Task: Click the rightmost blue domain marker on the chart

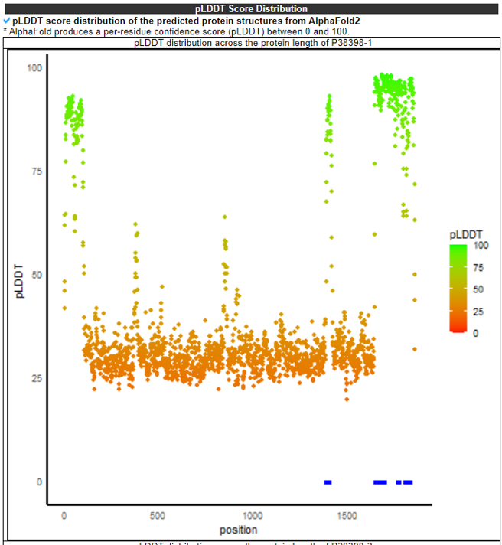Action: 409,482
